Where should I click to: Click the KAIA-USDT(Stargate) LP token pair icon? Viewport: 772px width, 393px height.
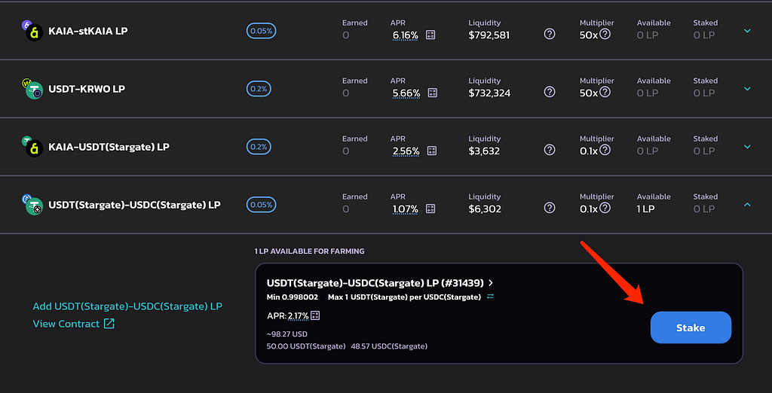32,146
